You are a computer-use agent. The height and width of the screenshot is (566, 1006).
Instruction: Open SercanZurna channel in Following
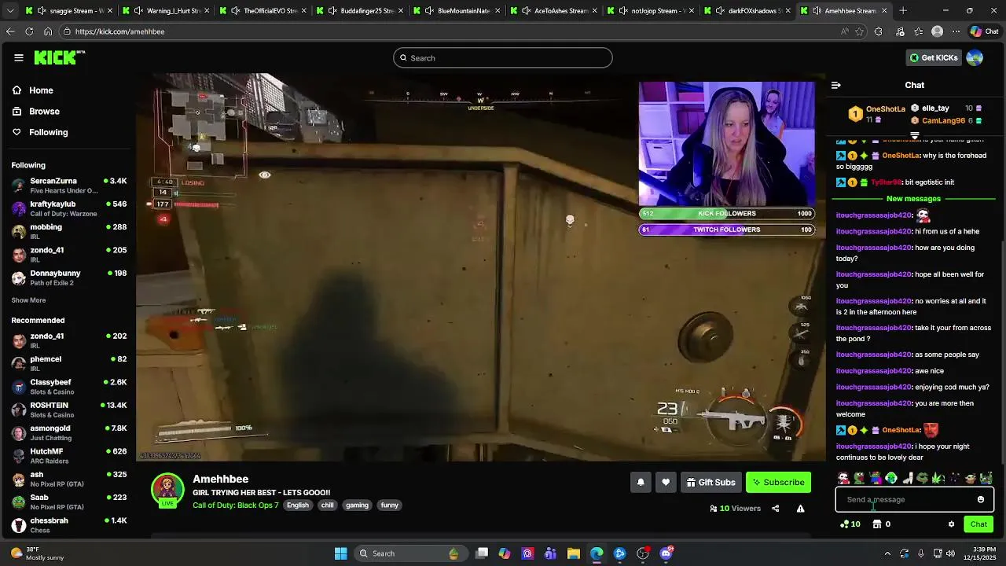coord(69,186)
